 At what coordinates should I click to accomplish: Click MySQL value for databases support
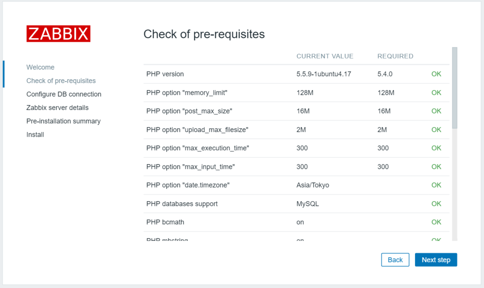coord(307,204)
